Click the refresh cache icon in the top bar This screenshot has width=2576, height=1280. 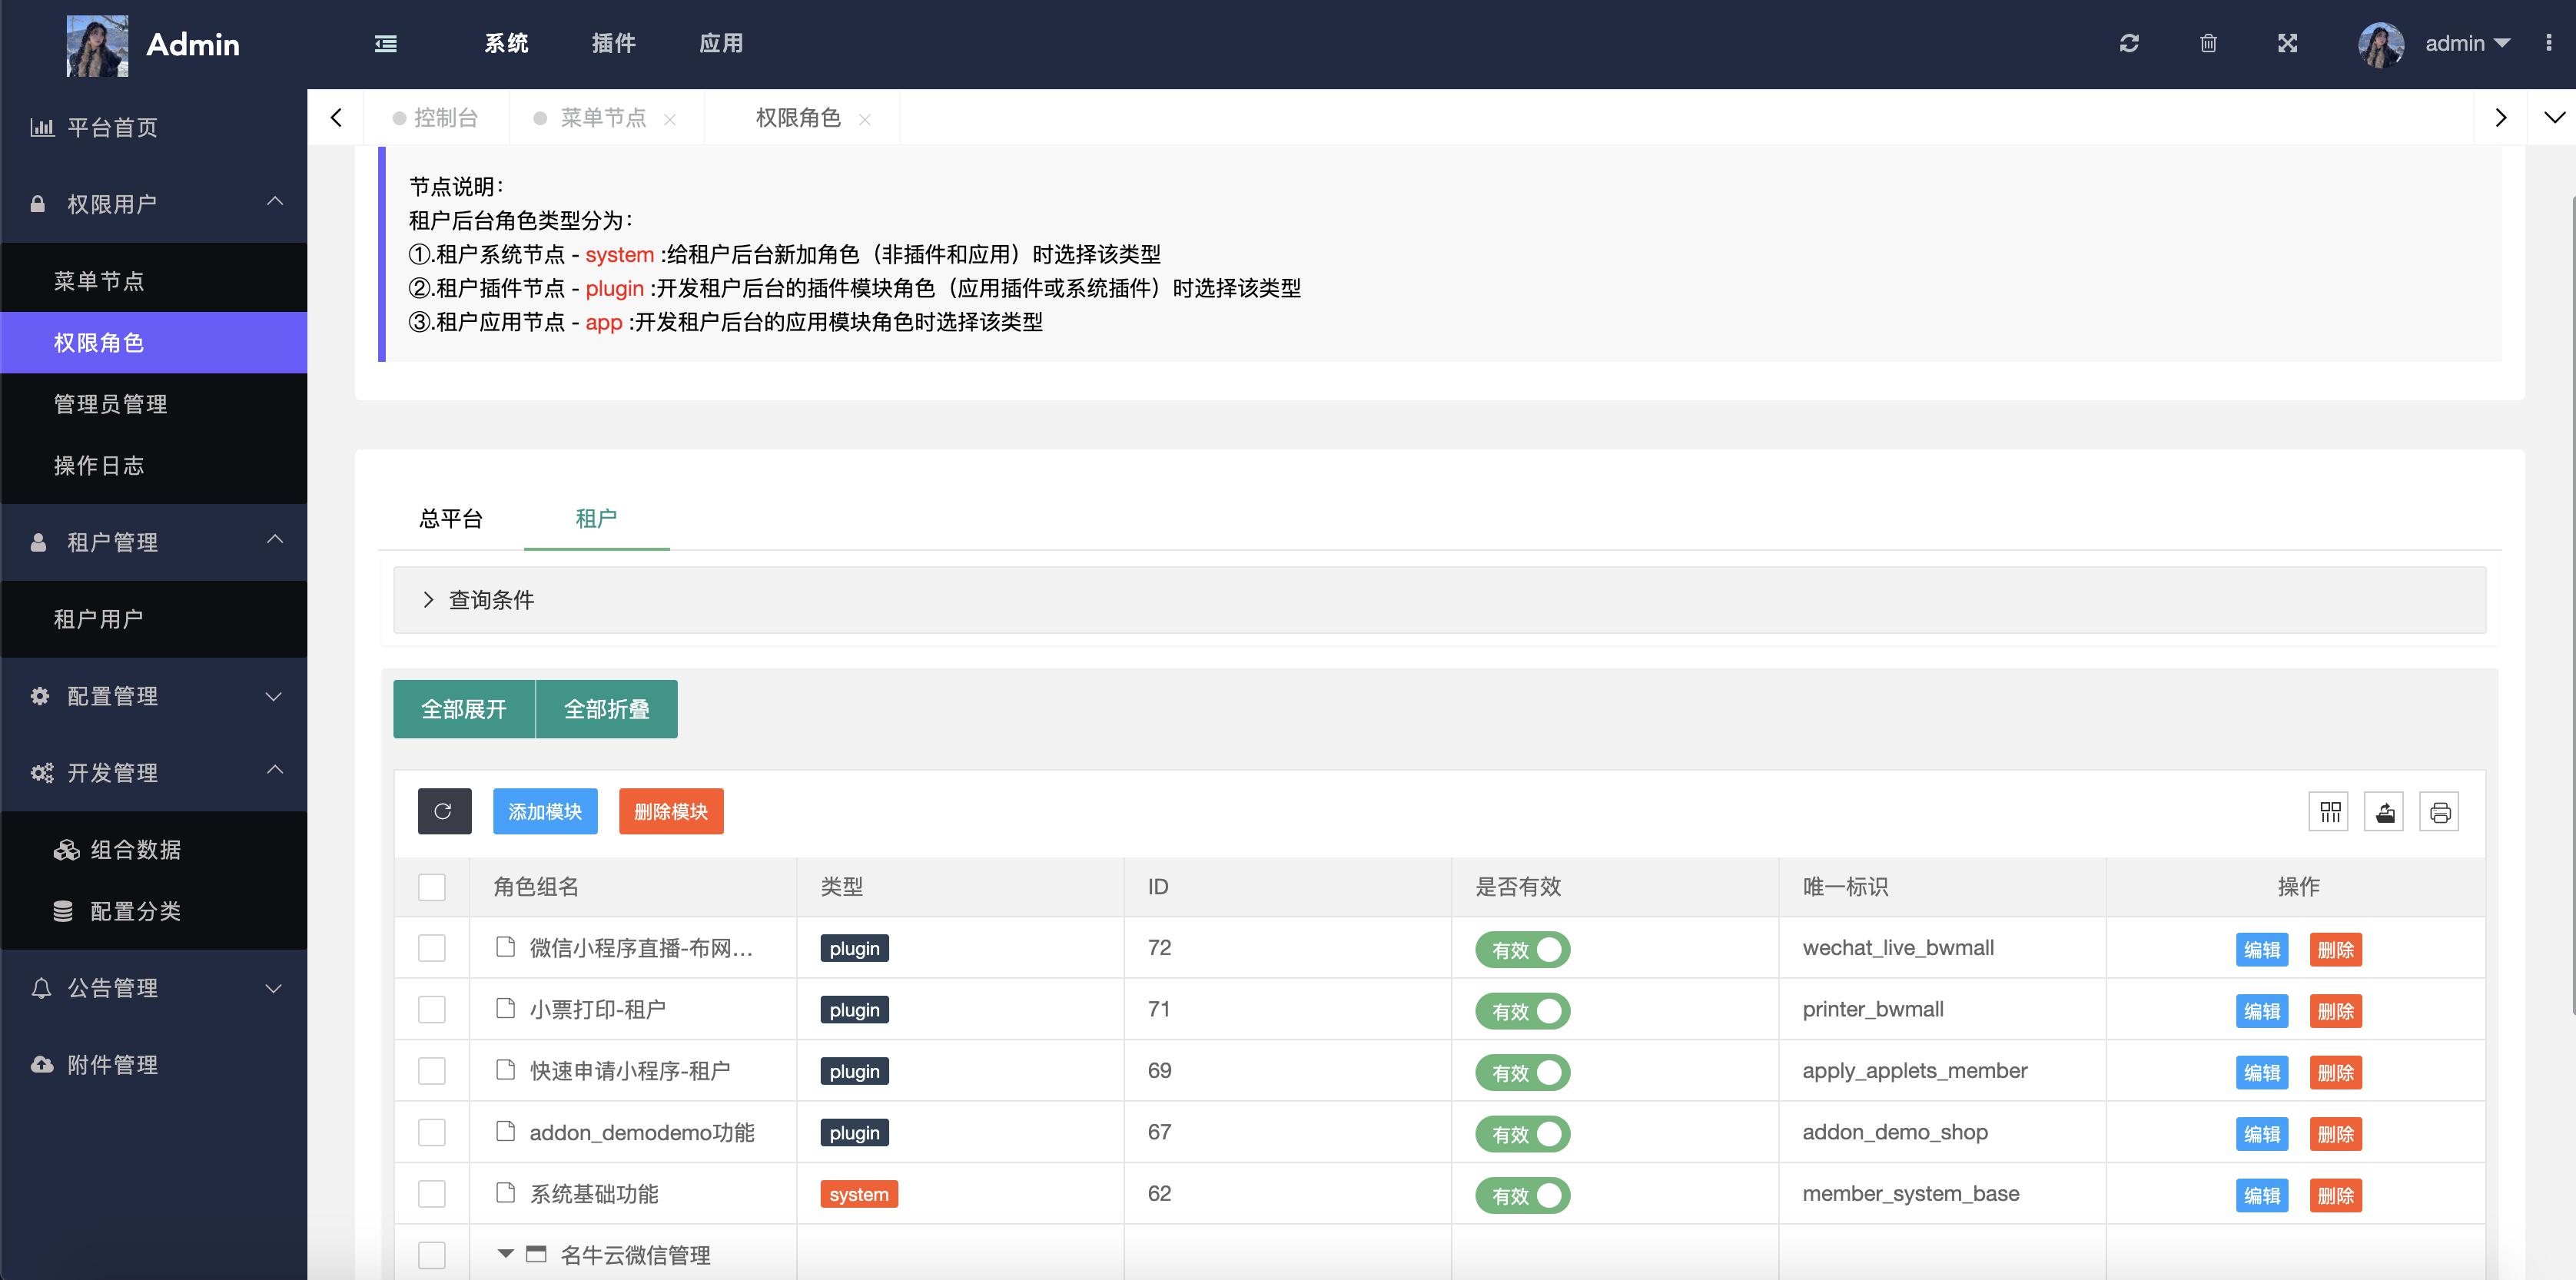click(2130, 43)
